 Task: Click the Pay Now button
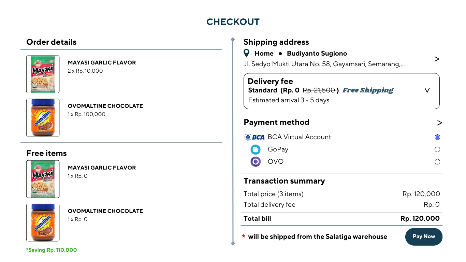point(424,237)
